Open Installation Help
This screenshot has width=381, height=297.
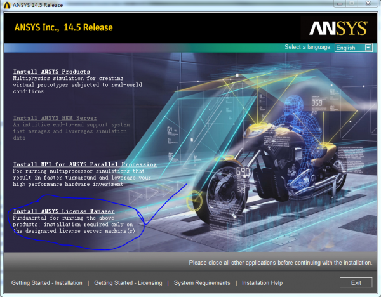point(262,283)
